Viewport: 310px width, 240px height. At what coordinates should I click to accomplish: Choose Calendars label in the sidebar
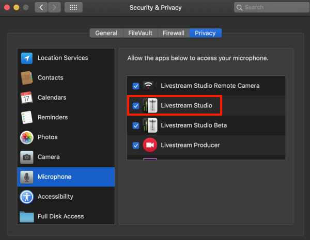(52, 98)
